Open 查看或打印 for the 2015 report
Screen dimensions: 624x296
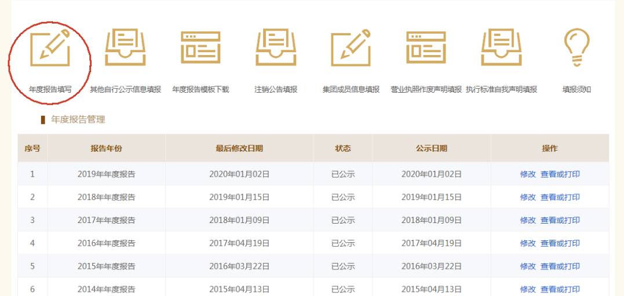click(x=560, y=266)
